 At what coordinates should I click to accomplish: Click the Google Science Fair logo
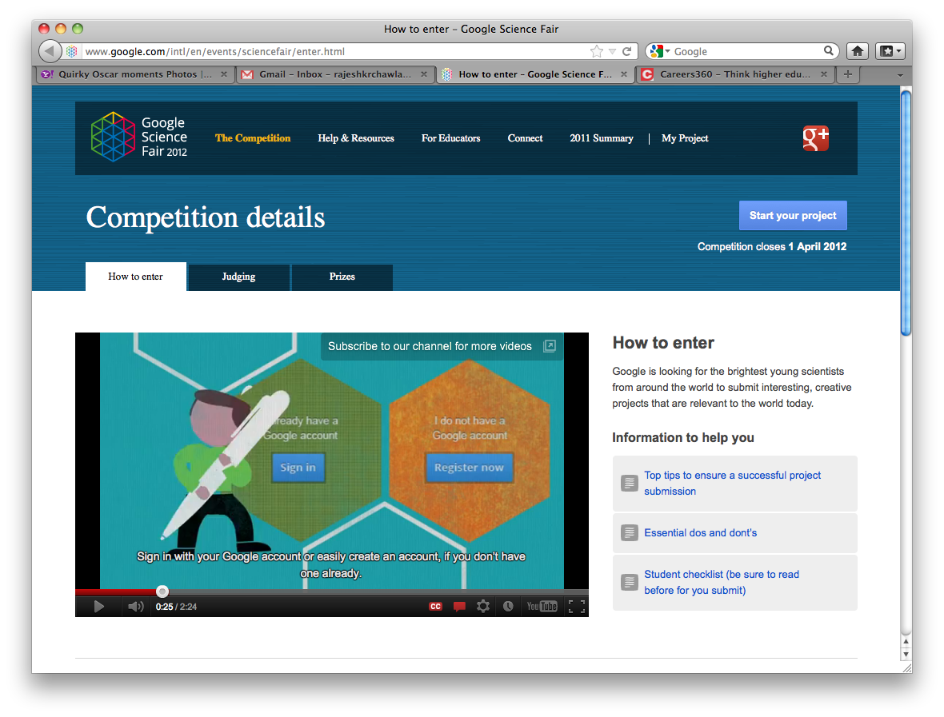(139, 137)
